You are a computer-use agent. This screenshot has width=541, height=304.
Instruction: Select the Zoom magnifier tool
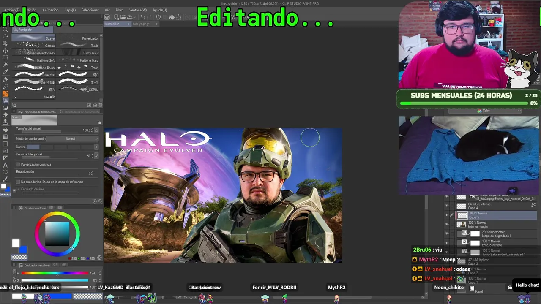5,30
